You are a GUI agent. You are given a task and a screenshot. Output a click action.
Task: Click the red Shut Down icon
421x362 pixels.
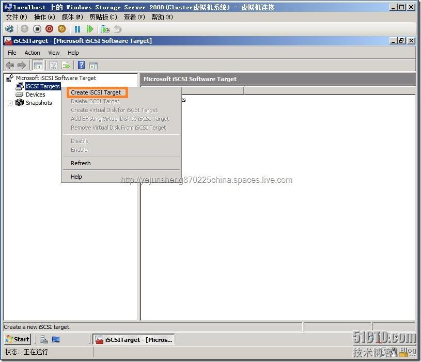[50, 29]
